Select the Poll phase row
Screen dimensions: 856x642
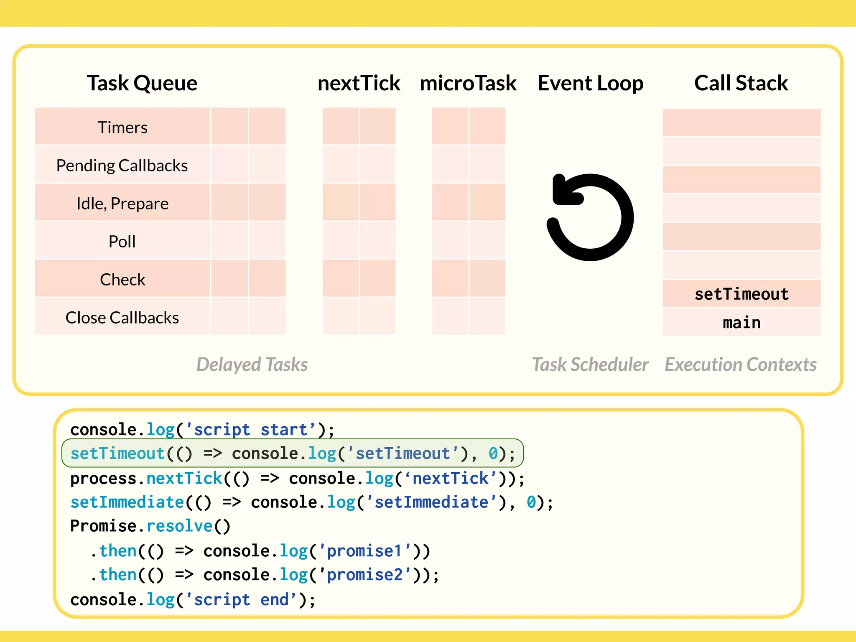tap(122, 242)
